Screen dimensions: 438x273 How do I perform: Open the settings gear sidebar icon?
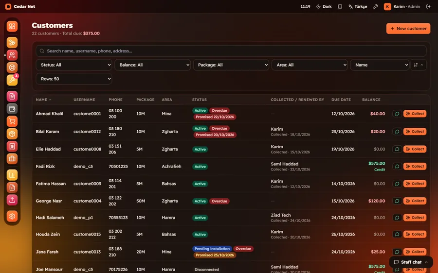[12, 216]
